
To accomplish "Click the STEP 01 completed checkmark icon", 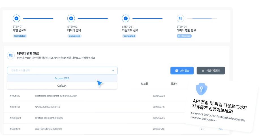I will click(x=16, y=18).
